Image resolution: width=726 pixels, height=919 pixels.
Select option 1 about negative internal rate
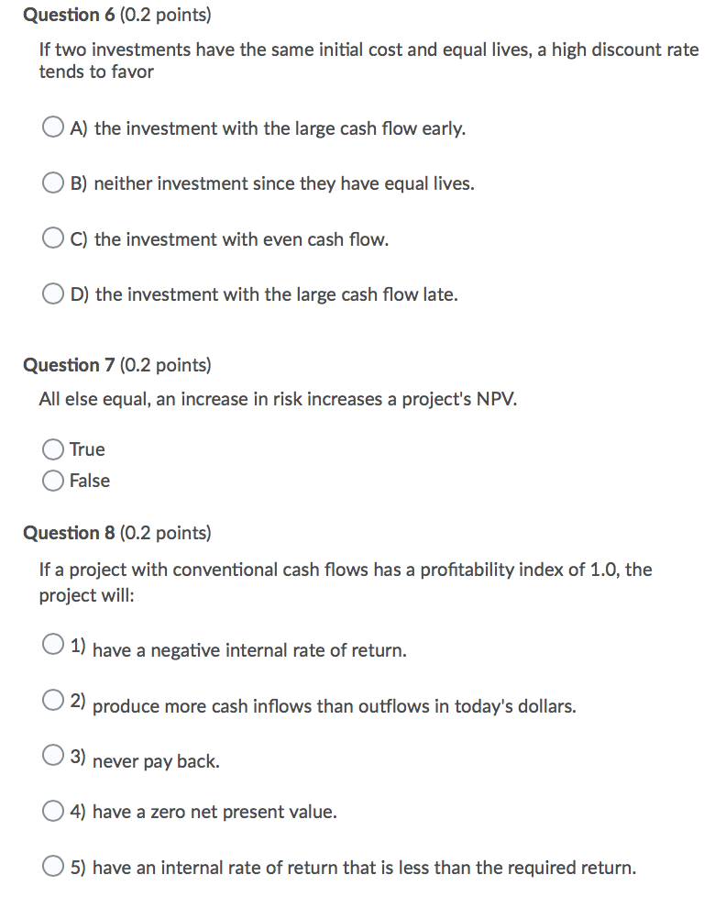pyautogui.click(x=52, y=642)
